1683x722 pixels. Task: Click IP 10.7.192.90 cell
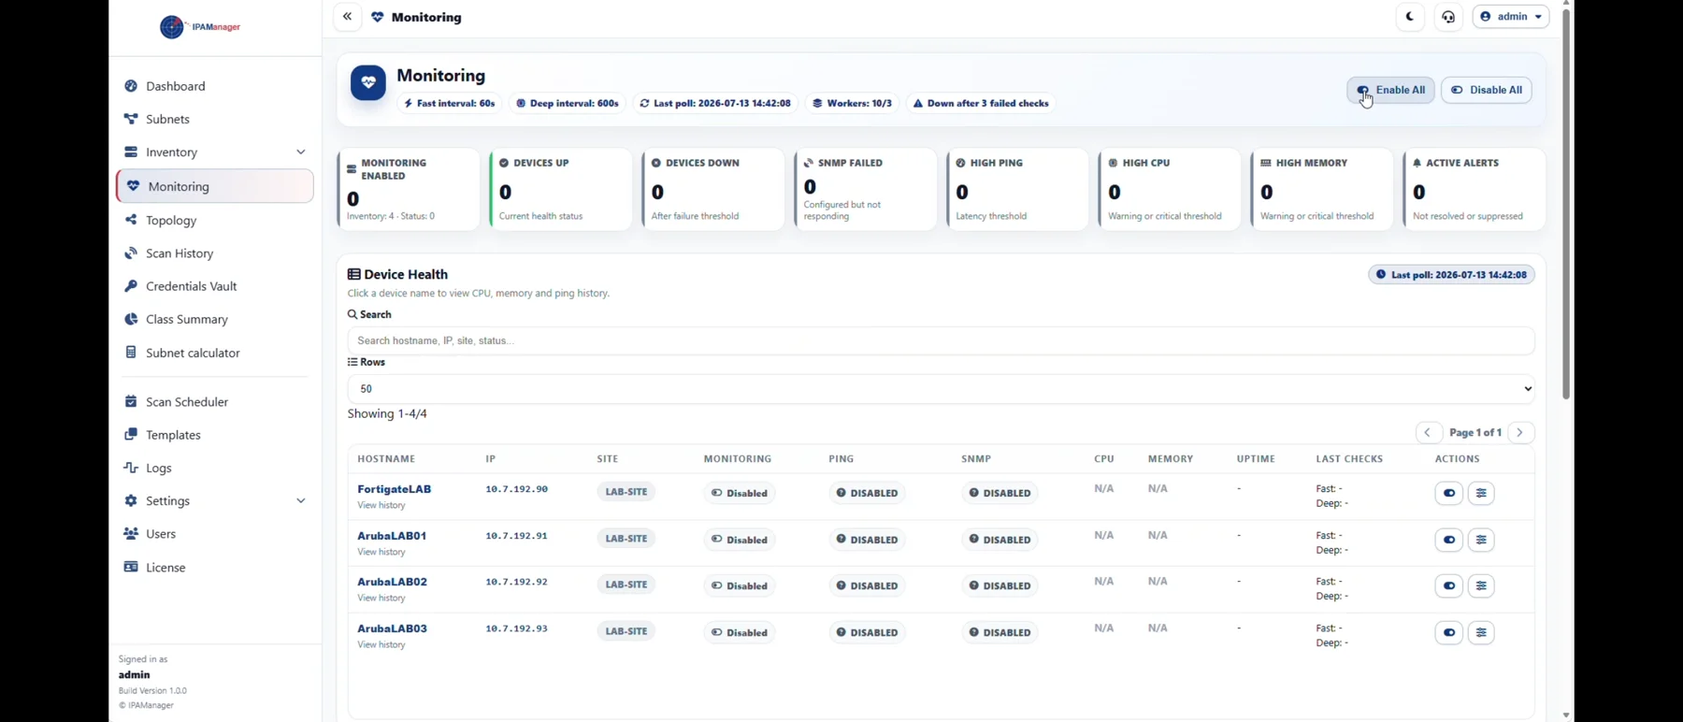(x=516, y=489)
